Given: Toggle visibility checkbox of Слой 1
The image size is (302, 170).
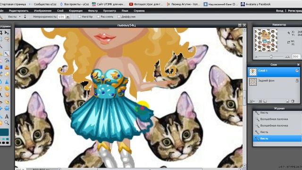Looking at the screenshot, I should pyautogui.click(x=297, y=71).
